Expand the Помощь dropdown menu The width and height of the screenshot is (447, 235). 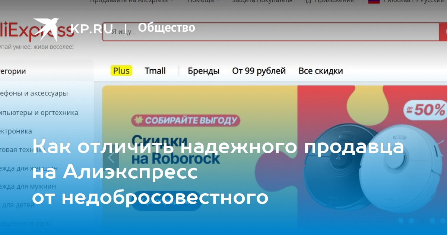click(203, 1)
